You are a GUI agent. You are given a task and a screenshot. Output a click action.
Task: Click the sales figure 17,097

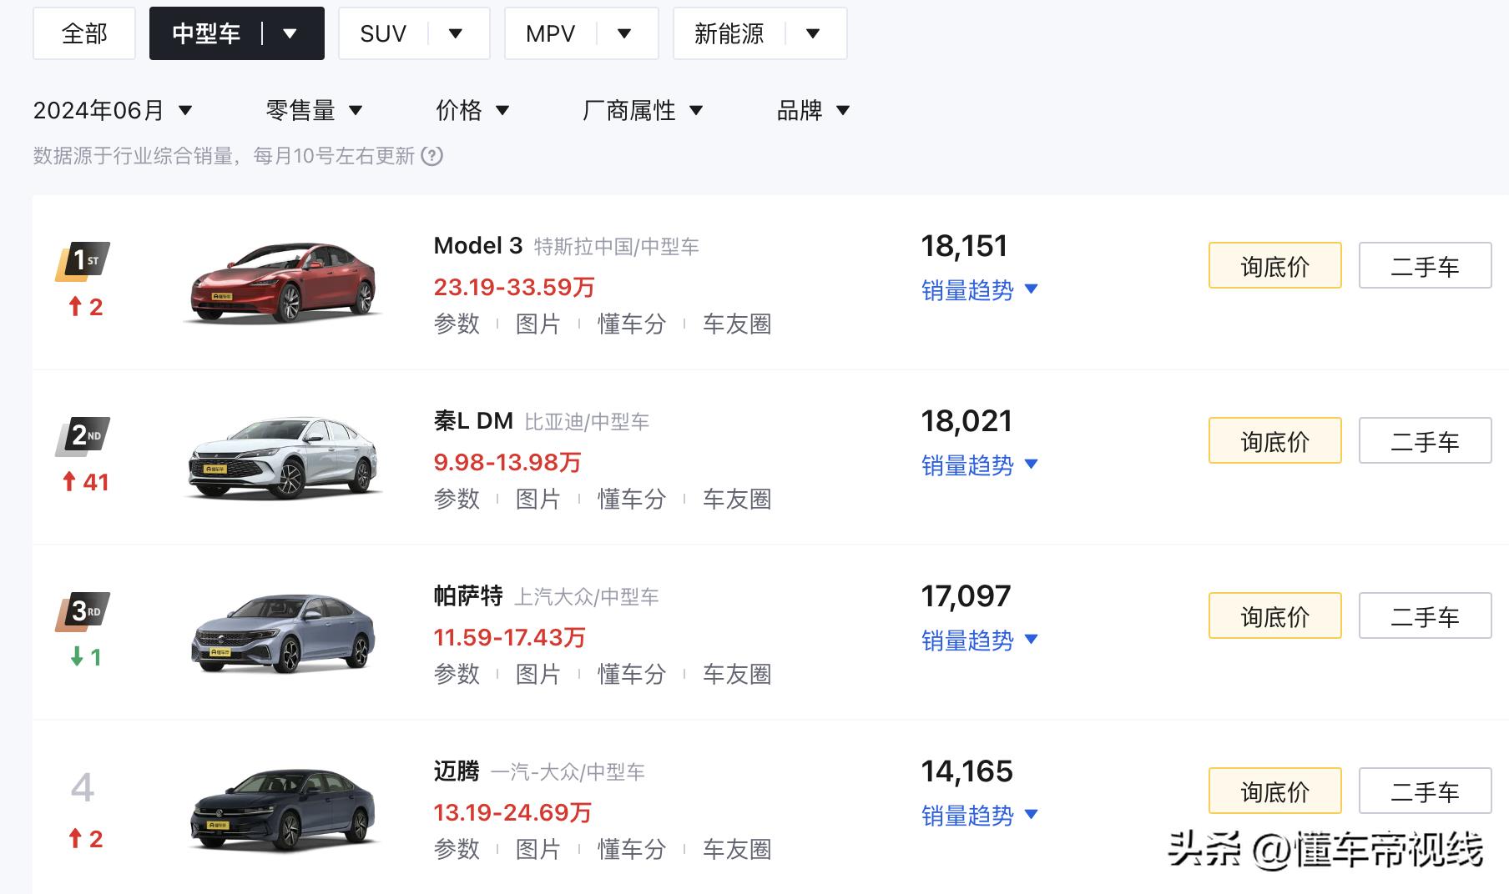click(966, 596)
